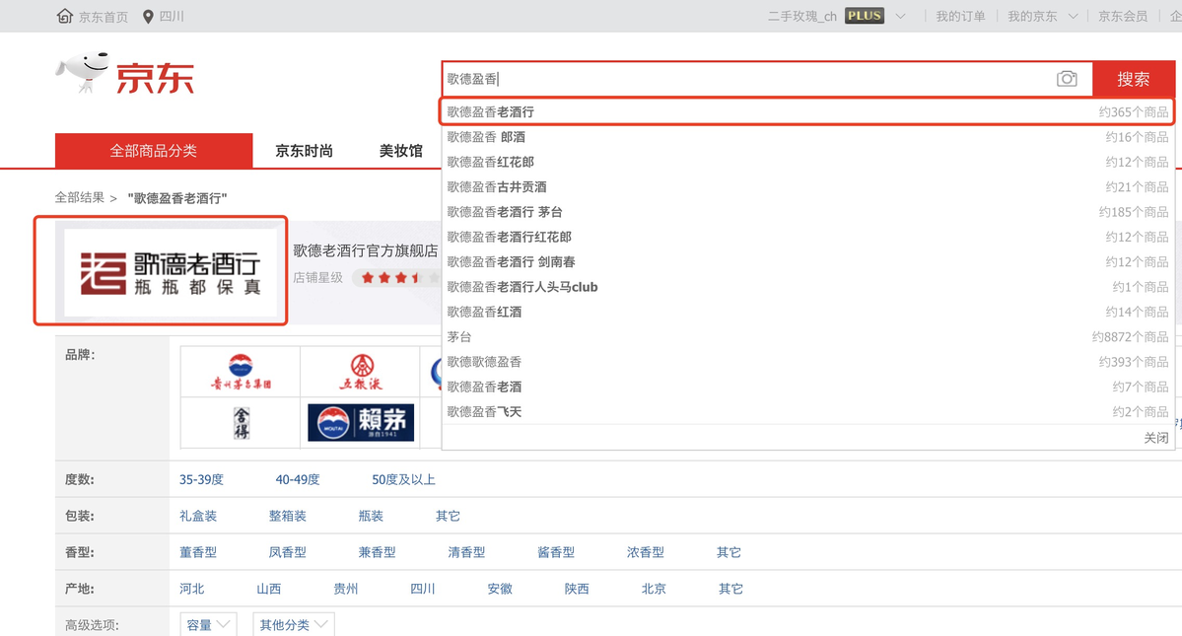The height and width of the screenshot is (636, 1182).
Task: Click the red 搜索 button
Action: click(1133, 79)
